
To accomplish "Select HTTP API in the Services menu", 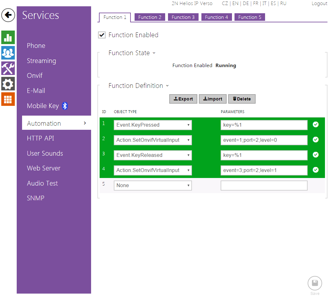I will tap(41, 138).
